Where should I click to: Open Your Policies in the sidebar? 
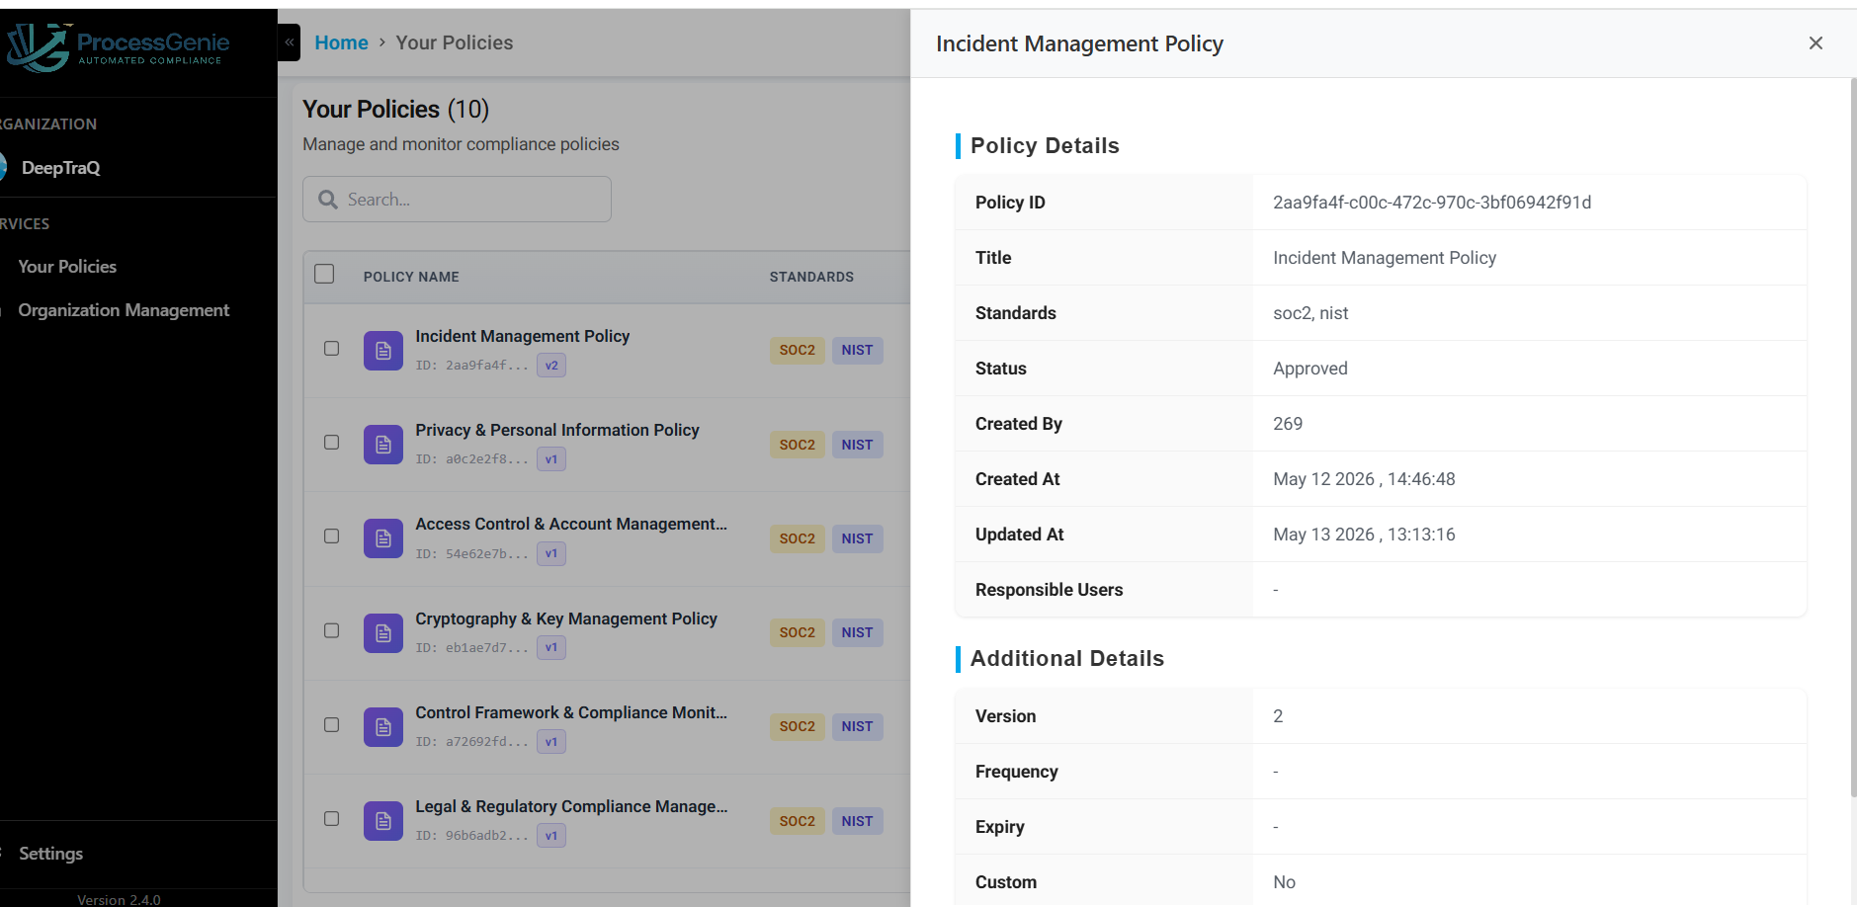click(x=67, y=267)
